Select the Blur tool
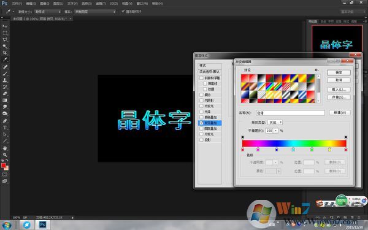The width and height of the screenshot is (368, 230). 5,107
